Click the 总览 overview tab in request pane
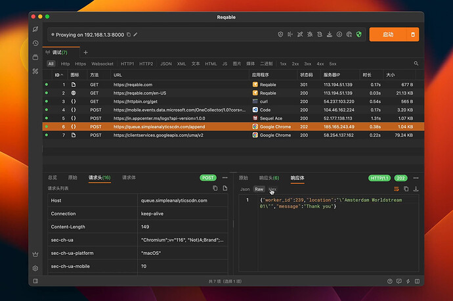The height and width of the screenshot is (301, 453). tap(53, 177)
